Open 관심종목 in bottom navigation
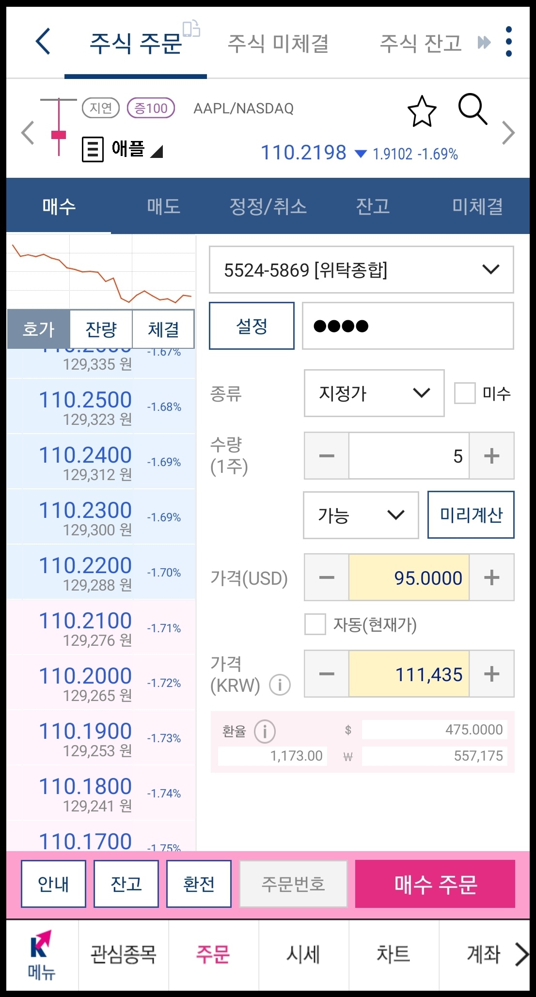This screenshot has width=536, height=997. pos(124,955)
